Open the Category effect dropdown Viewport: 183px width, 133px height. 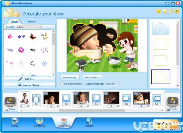pos(29,27)
